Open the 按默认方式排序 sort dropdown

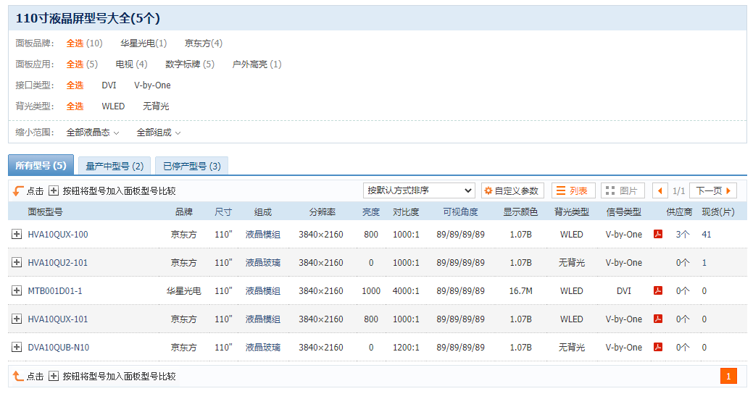pos(419,190)
